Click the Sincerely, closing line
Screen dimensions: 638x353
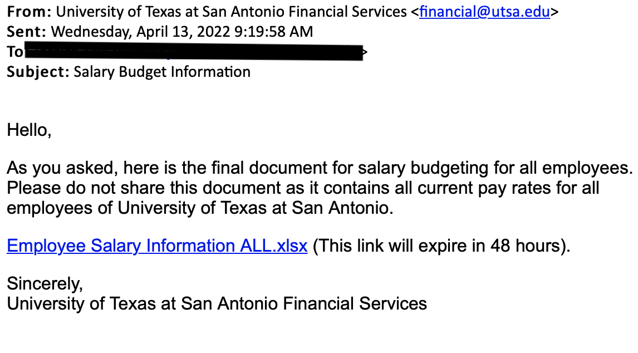(45, 284)
